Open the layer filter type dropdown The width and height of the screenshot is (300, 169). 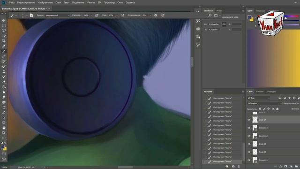click(x=258, y=98)
